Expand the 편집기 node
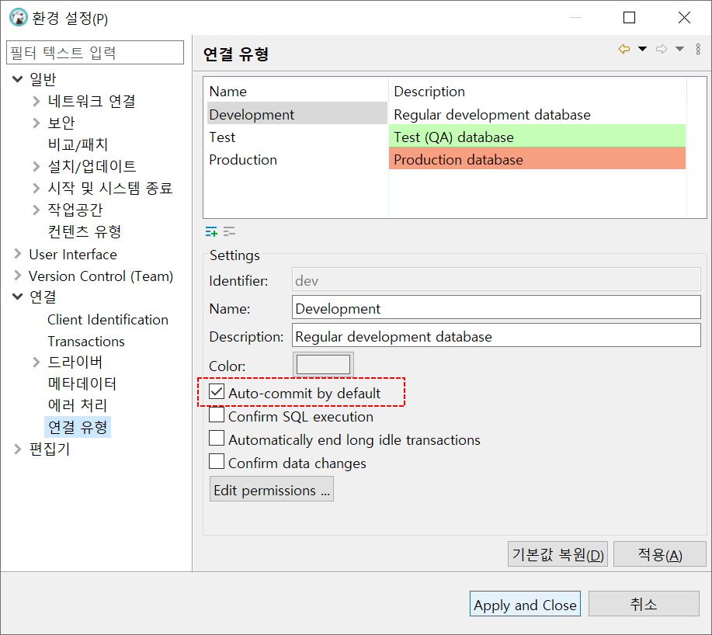The height and width of the screenshot is (635, 712). 18,449
